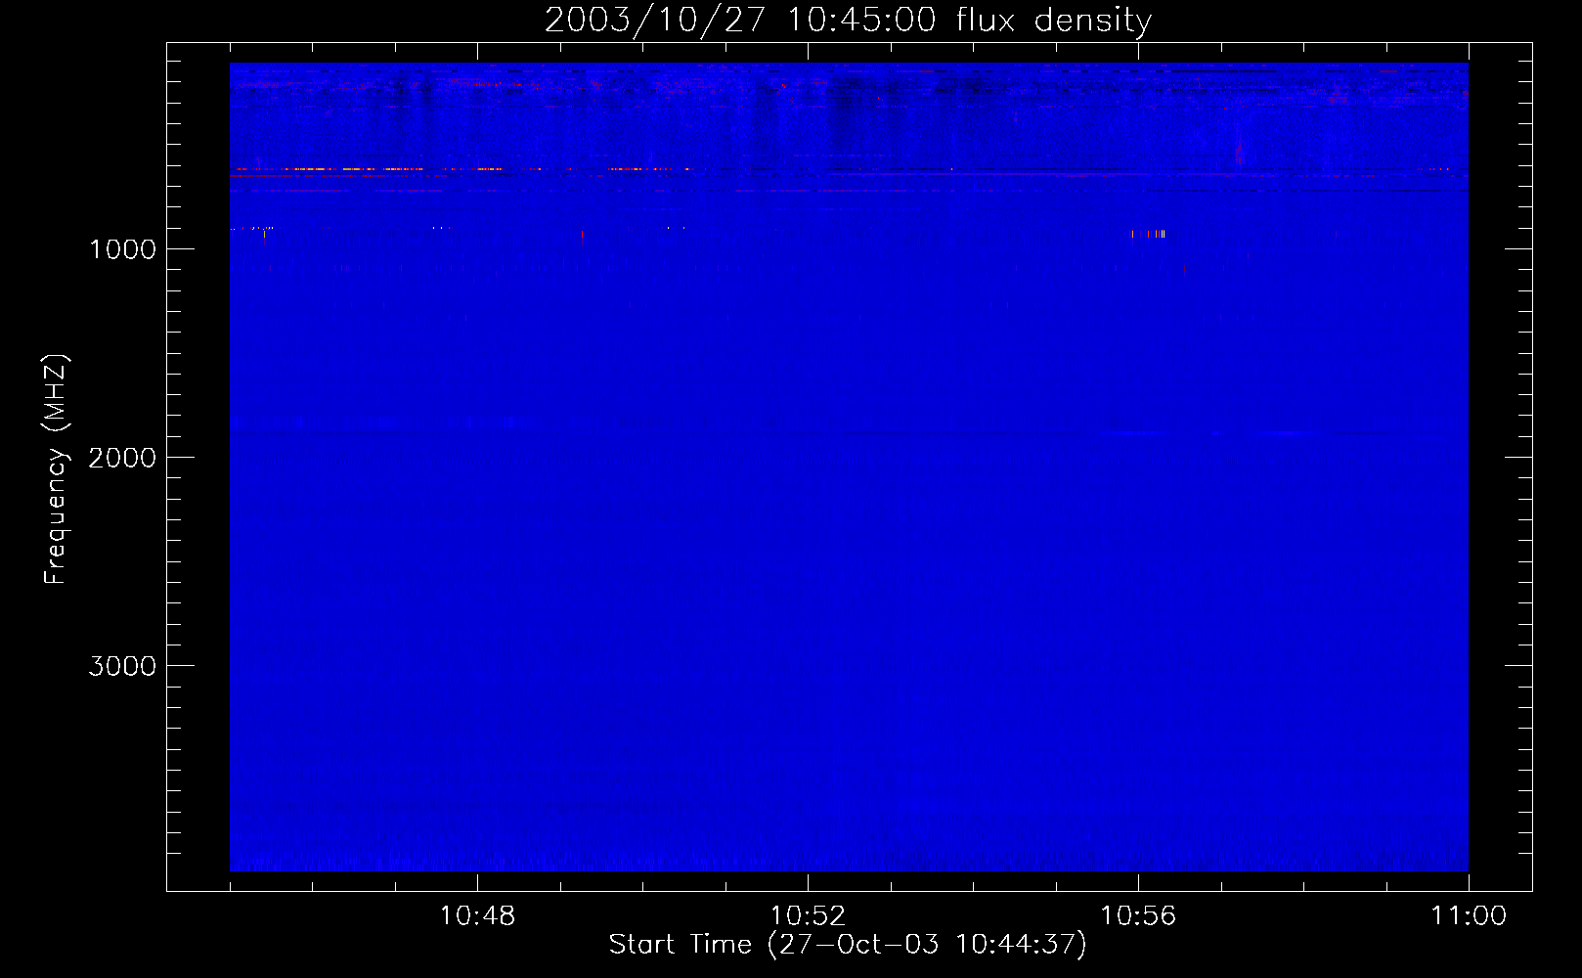Viewport: 1582px width, 978px height.
Task: Click the "Frequency (MHZ)" y-axis title
Action: [56, 469]
